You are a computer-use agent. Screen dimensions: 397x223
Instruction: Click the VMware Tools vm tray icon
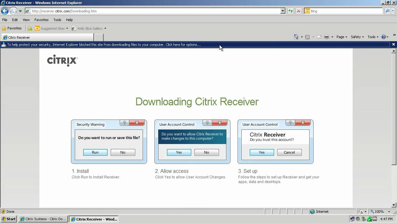pos(375,219)
